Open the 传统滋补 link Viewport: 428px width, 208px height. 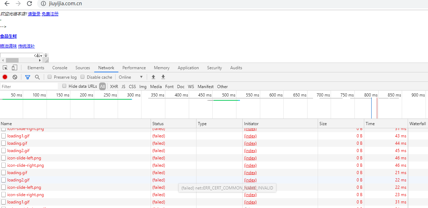[27, 46]
